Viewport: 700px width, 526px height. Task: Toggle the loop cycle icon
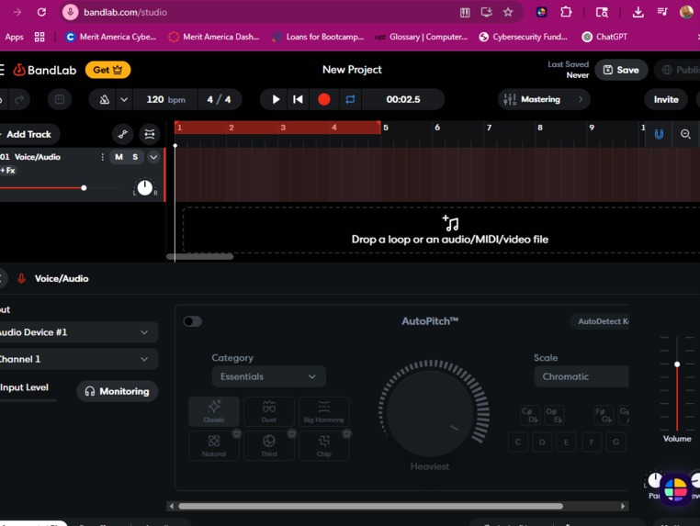(350, 99)
